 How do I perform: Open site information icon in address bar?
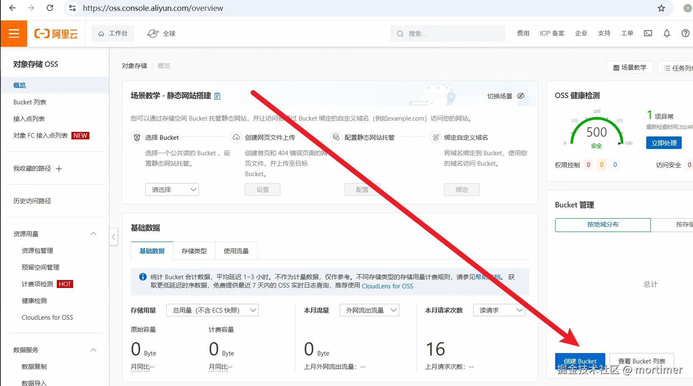72,8
